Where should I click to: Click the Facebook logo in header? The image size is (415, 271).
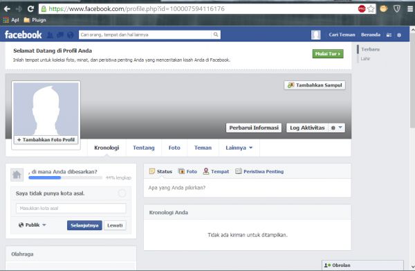[24, 35]
